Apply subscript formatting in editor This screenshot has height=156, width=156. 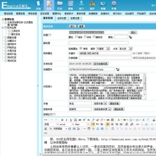point(89,120)
